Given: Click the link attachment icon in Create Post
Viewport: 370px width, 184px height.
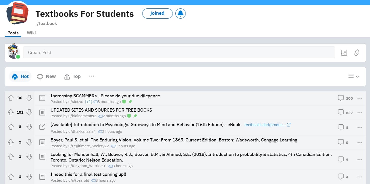Looking at the screenshot, I should [357, 52].
